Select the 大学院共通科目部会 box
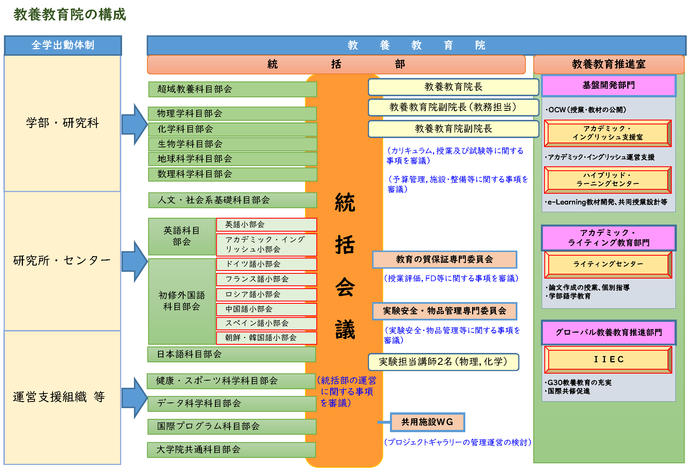The height and width of the screenshot is (476, 691). pyautogui.click(x=231, y=450)
